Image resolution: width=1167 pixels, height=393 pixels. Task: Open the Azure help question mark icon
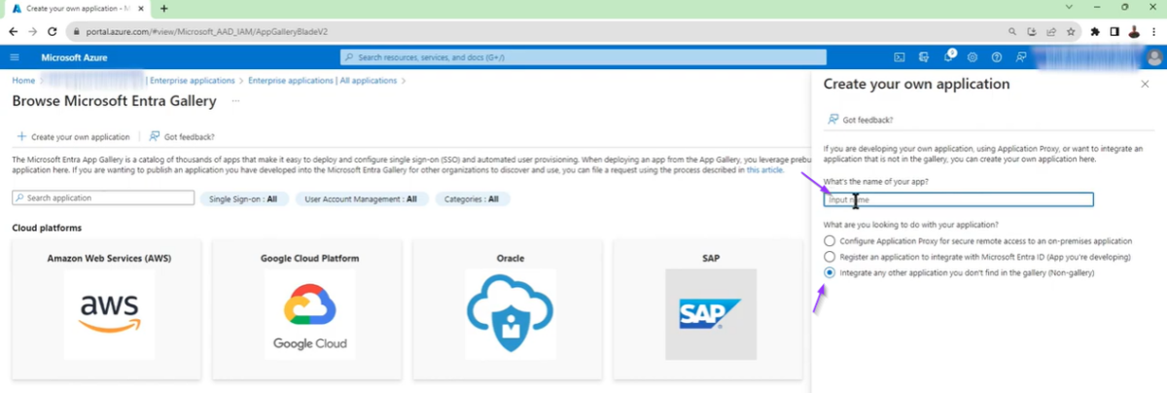(997, 57)
